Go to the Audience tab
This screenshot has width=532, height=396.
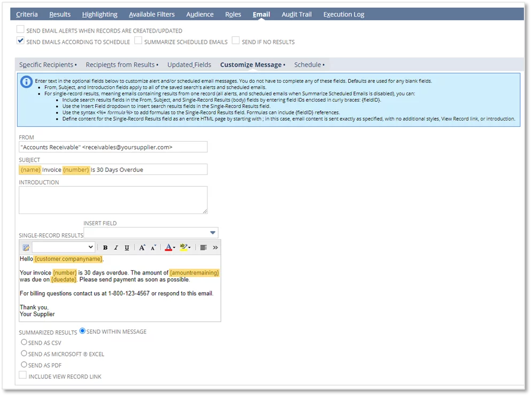(x=200, y=14)
